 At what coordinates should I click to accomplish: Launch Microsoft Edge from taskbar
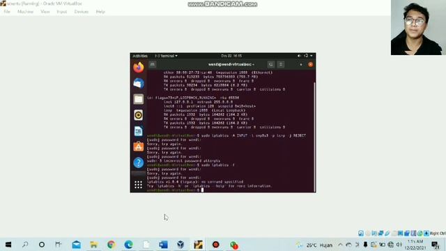pyautogui.click(x=128, y=245)
